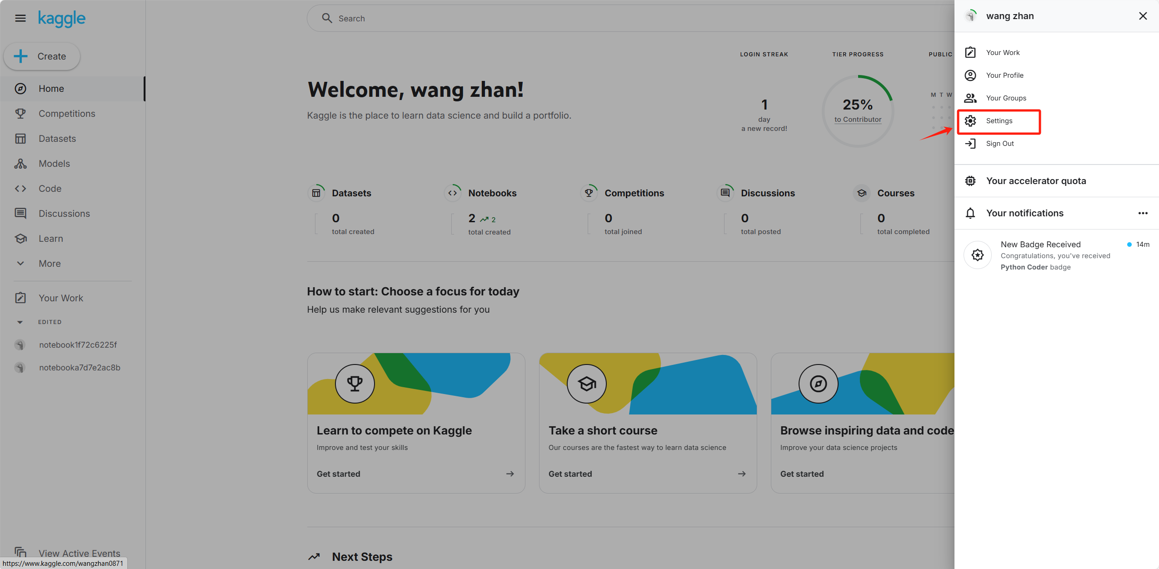This screenshot has height=569, width=1159.
Task: Open Code section via brackets icon
Action: (x=20, y=189)
